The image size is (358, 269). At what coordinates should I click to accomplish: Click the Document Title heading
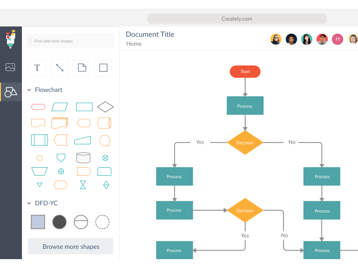click(150, 35)
